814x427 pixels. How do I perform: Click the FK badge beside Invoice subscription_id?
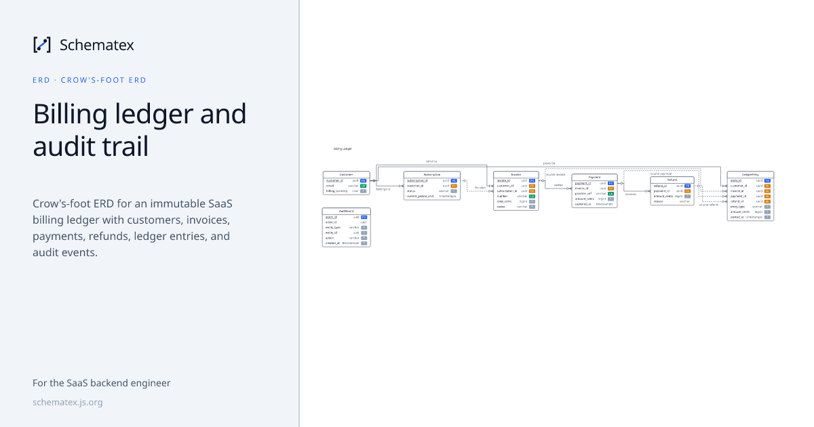(532, 191)
